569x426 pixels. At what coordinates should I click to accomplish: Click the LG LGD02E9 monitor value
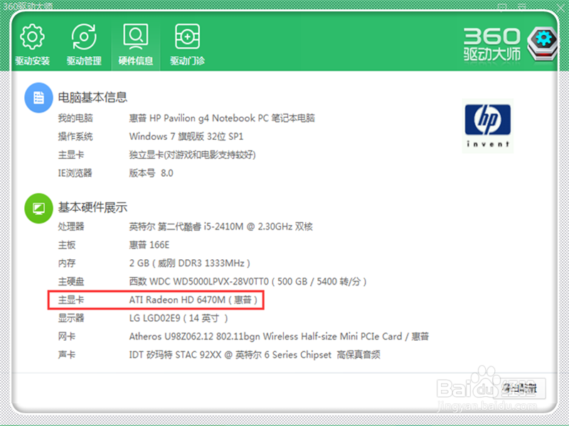pyautogui.click(x=179, y=318)
